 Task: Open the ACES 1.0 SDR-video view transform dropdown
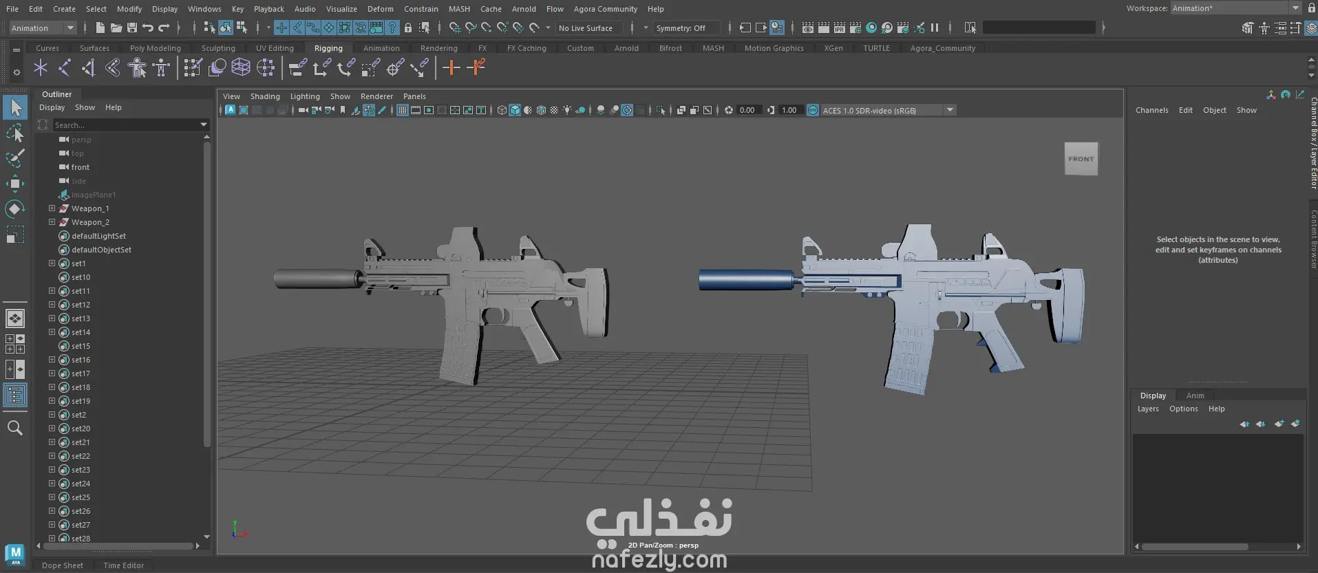888,110
